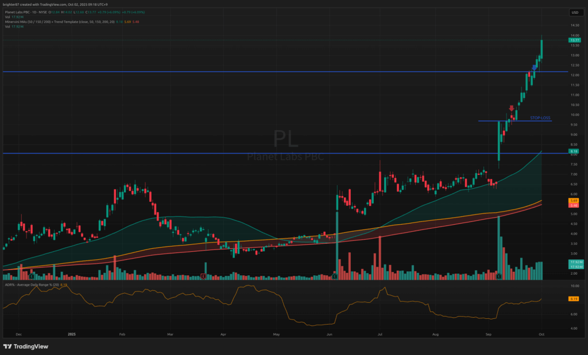Click the orange 5.69 moving average label

click(x=574, y=200)
